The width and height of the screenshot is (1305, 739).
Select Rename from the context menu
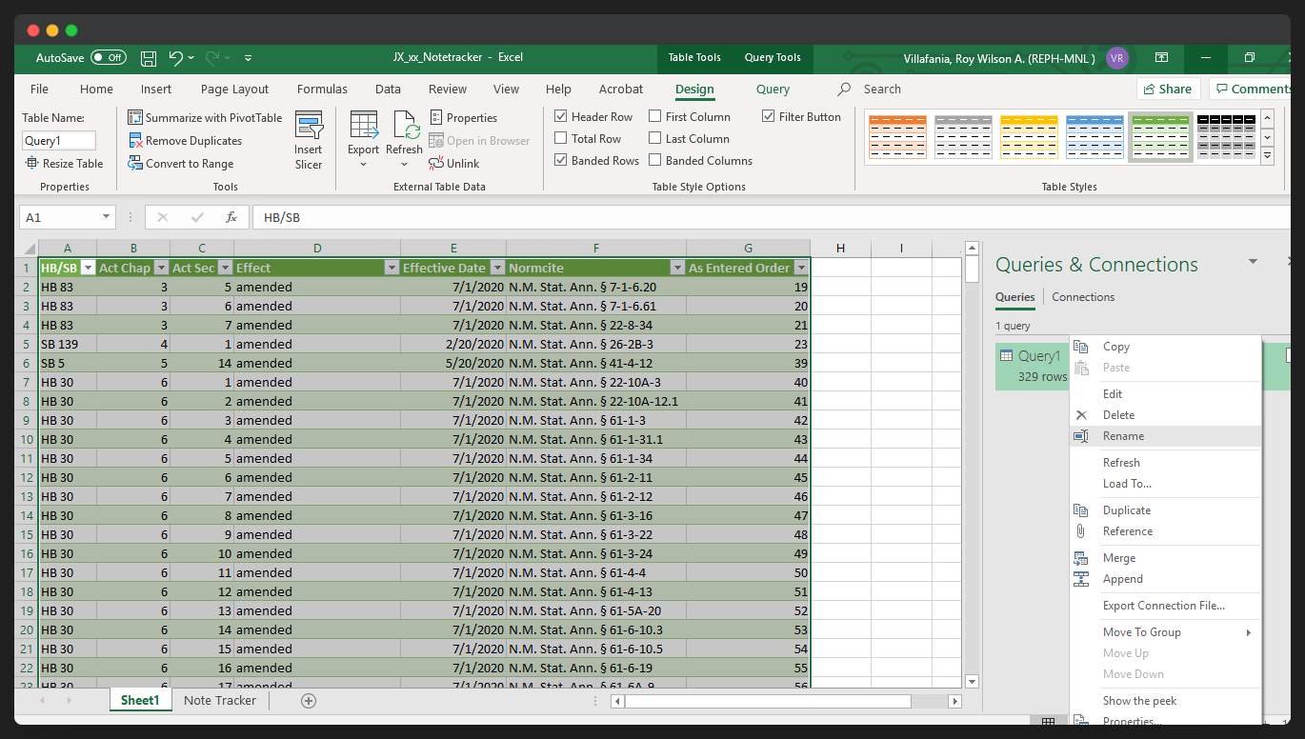pyautogui.click(x=1123, y=436)
